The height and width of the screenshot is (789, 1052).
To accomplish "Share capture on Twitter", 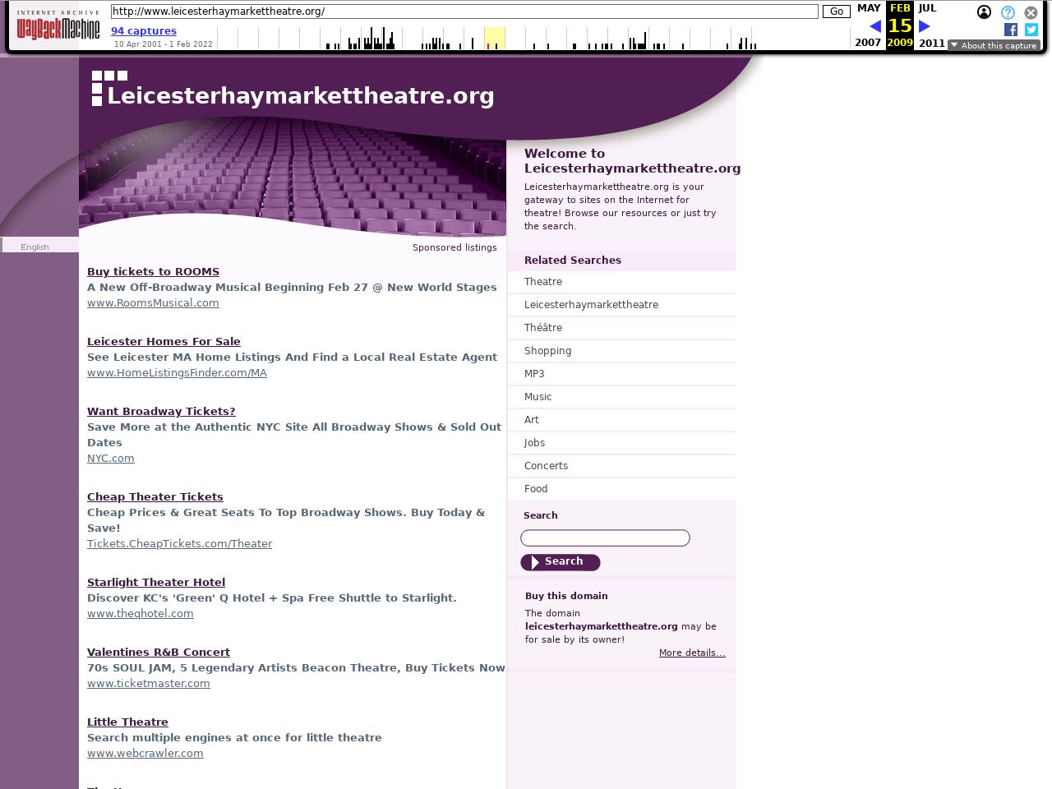I will pos(1031,30).
